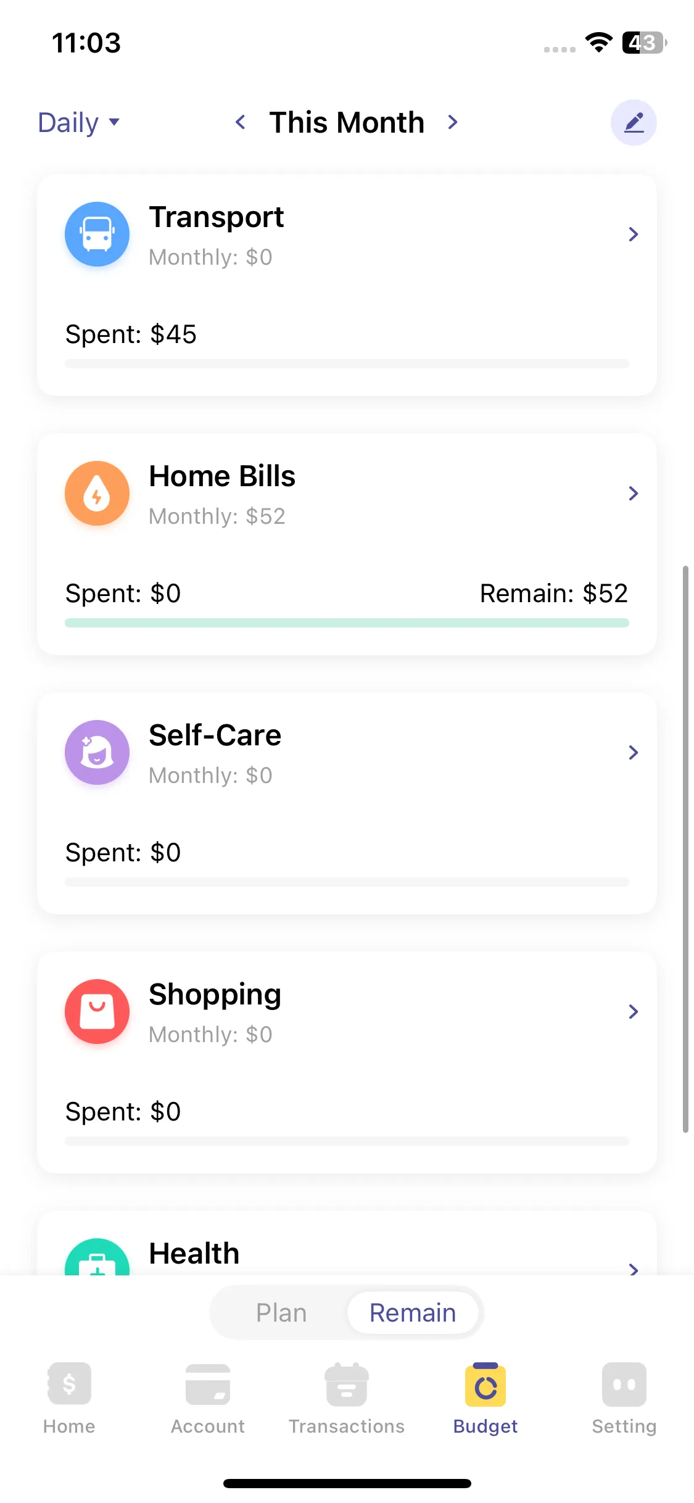Image resolution: width=694 pixels, height=1503 pixels.
Task: Tap the Home Bills droplet icon
Action: point(97,494)
